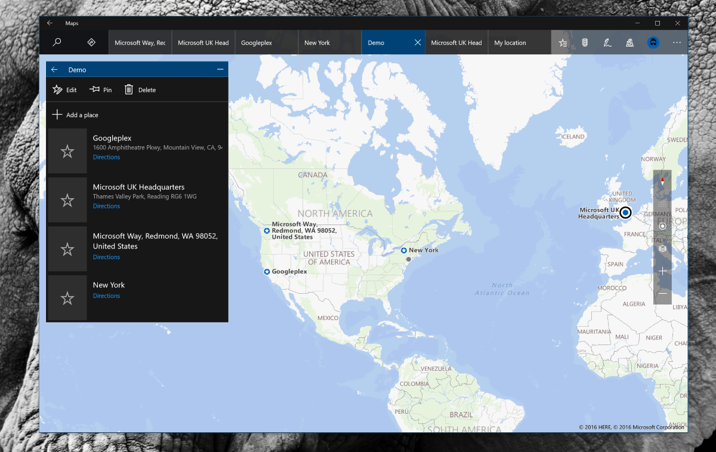Open the Windows Ink drawing tools
This screenshot has height=452, width=716.
pyautogui.click(x=607, y=42)
